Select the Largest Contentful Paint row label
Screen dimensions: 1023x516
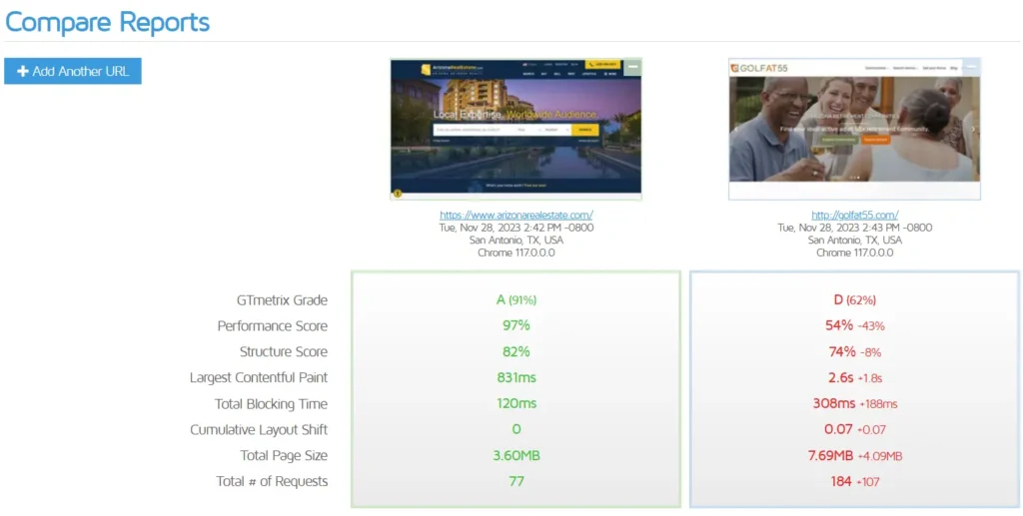[259, 378]
